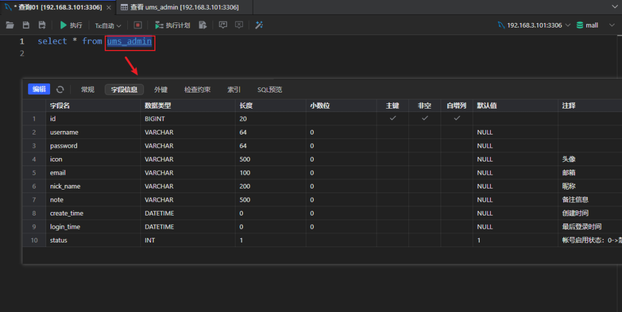
Task: Open the SQL预览 tab
Action: click(x=270, y=90)
